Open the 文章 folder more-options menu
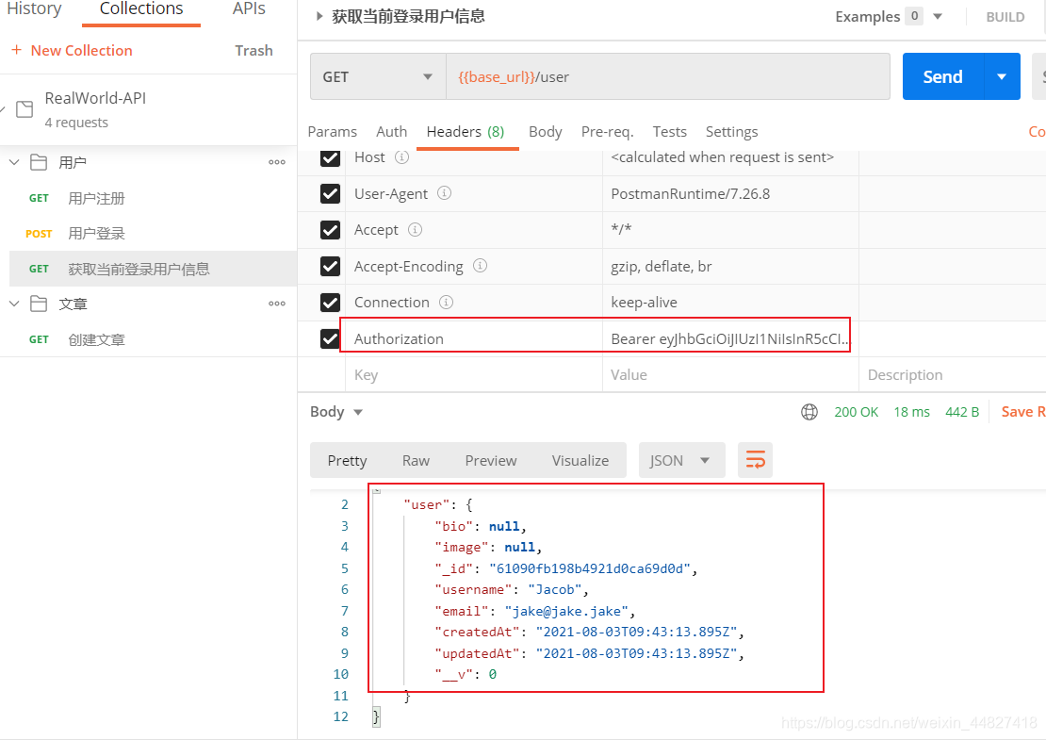The width and height of the screenshot is (1046, 740). (x=277, y=304)
